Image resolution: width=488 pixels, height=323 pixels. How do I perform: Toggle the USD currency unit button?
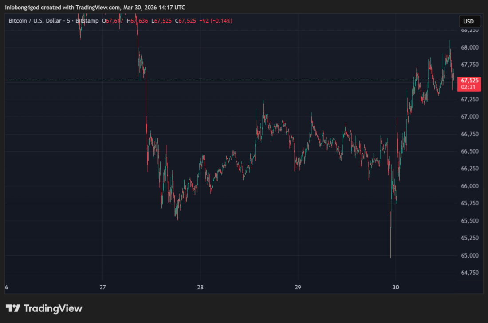click(x=469, y=21)
